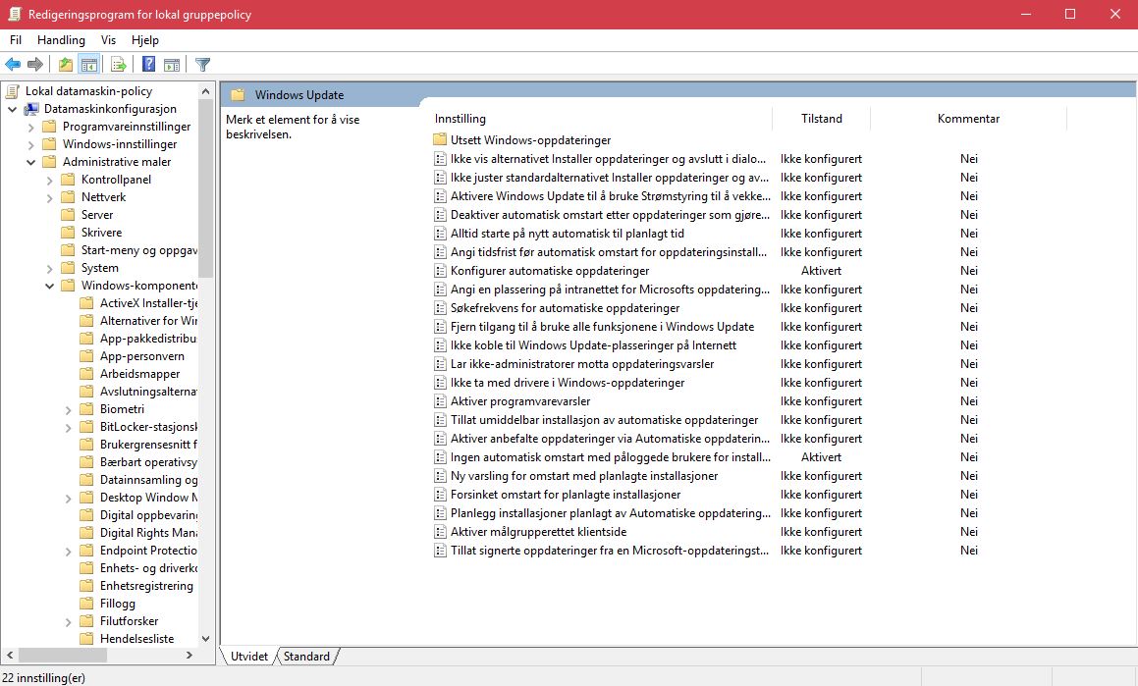Select Fjern tilgang til Windows Update-funksjonene

(x=602, y=327)
